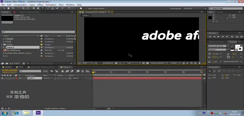Toggle visibility eye of Text 1 layer

(x=2, y=78)
